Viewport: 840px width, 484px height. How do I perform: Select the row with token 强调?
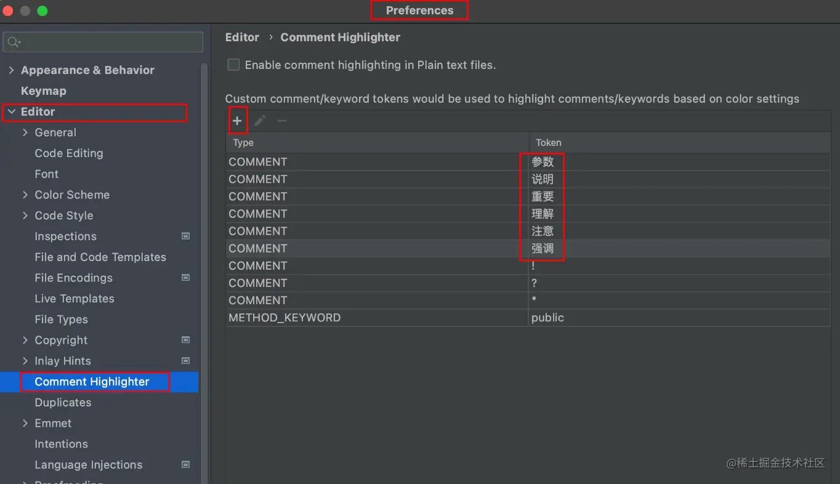[528, 248]
